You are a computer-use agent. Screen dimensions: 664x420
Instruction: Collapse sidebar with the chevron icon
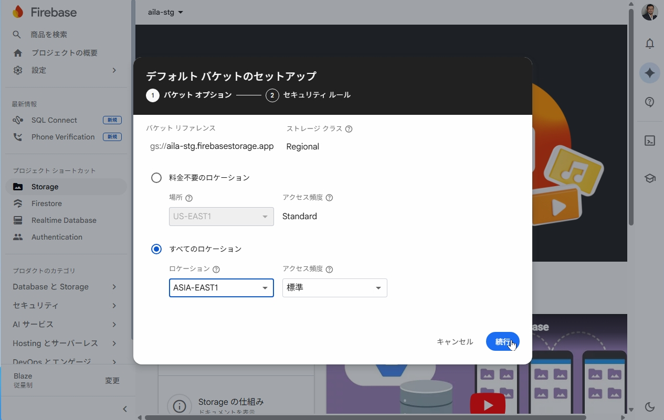125,409
